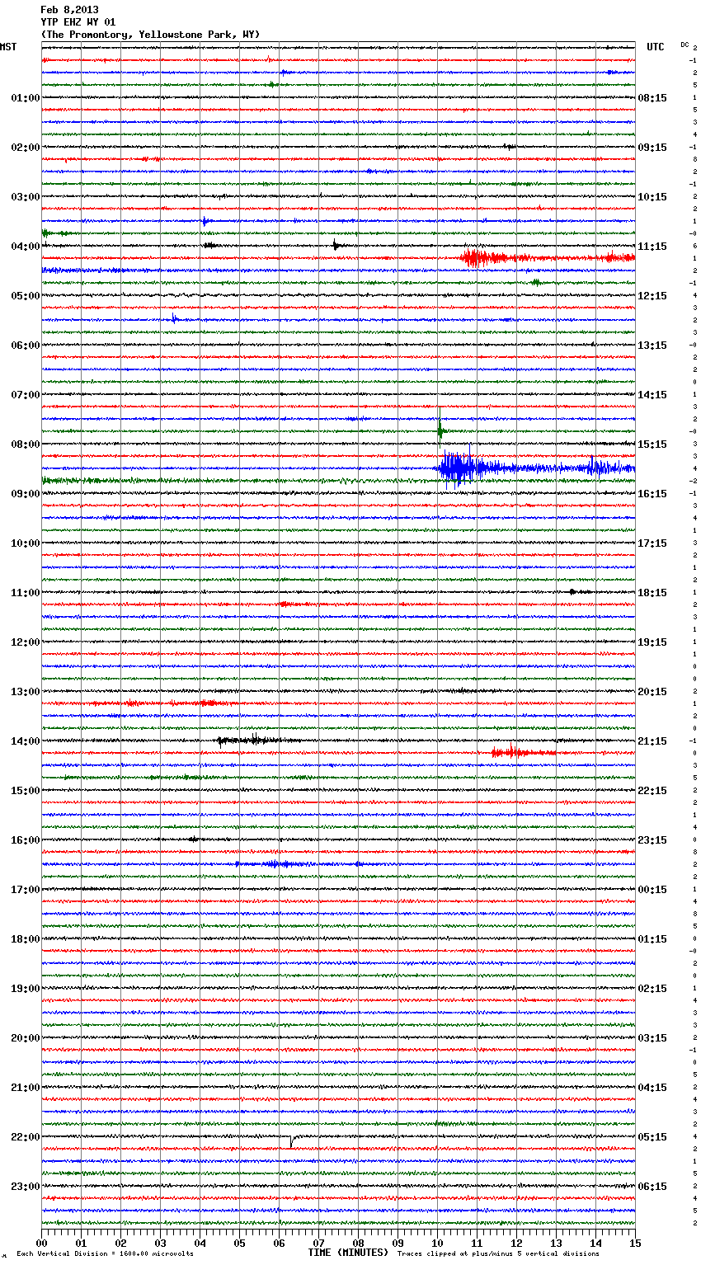The image size is (701, 1265).
Task: Select the '20:00' MST time label
Action: (x=26, y=1038)
